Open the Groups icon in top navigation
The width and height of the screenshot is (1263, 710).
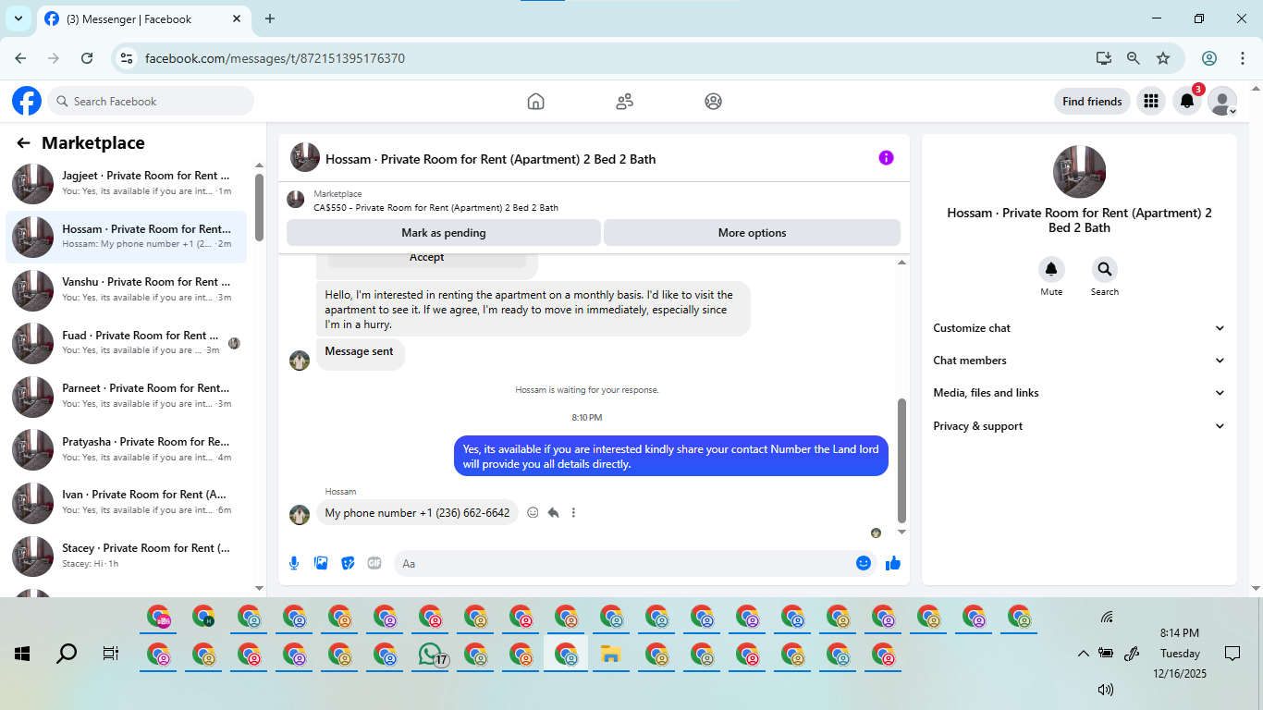click(x=713, y=102)
